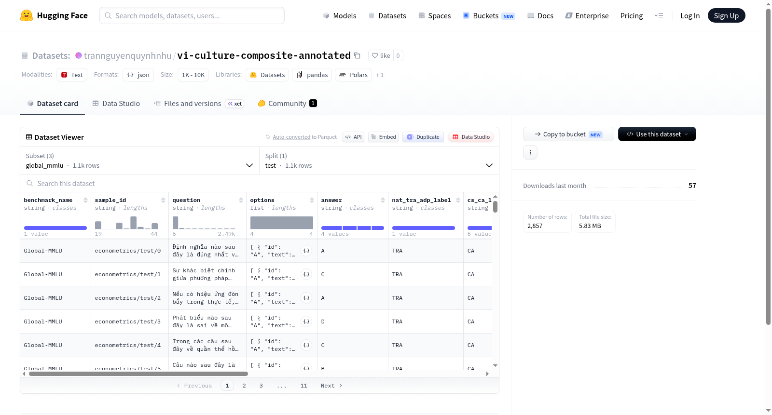
Task: Click the sample_id length distribution histogram
Action: [x=126, y=223]
